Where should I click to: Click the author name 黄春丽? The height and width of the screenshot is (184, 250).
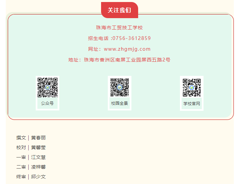click(x=38, y=138)
